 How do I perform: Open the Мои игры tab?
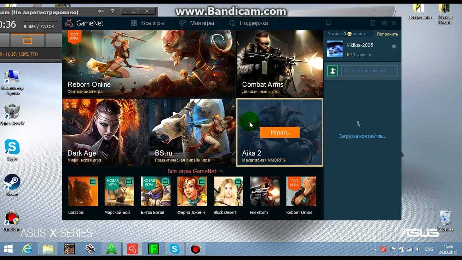[197, 23]
